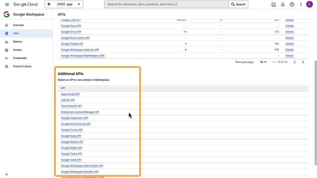Open the Google Keep API link
The height and width of the screenshot is (178, 317).
pos(71,136)
